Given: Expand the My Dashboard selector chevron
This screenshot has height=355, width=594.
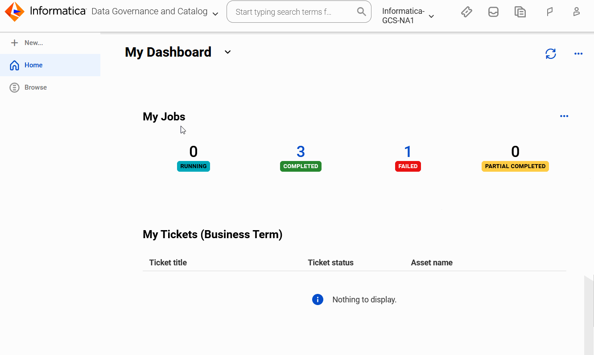Looking at the screenshot, I should point(227,52).
